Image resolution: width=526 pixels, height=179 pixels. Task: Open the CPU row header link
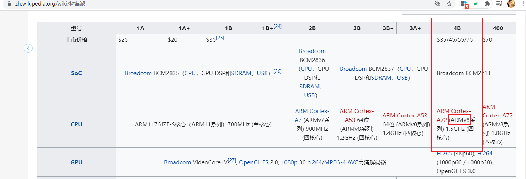point(76,124)
